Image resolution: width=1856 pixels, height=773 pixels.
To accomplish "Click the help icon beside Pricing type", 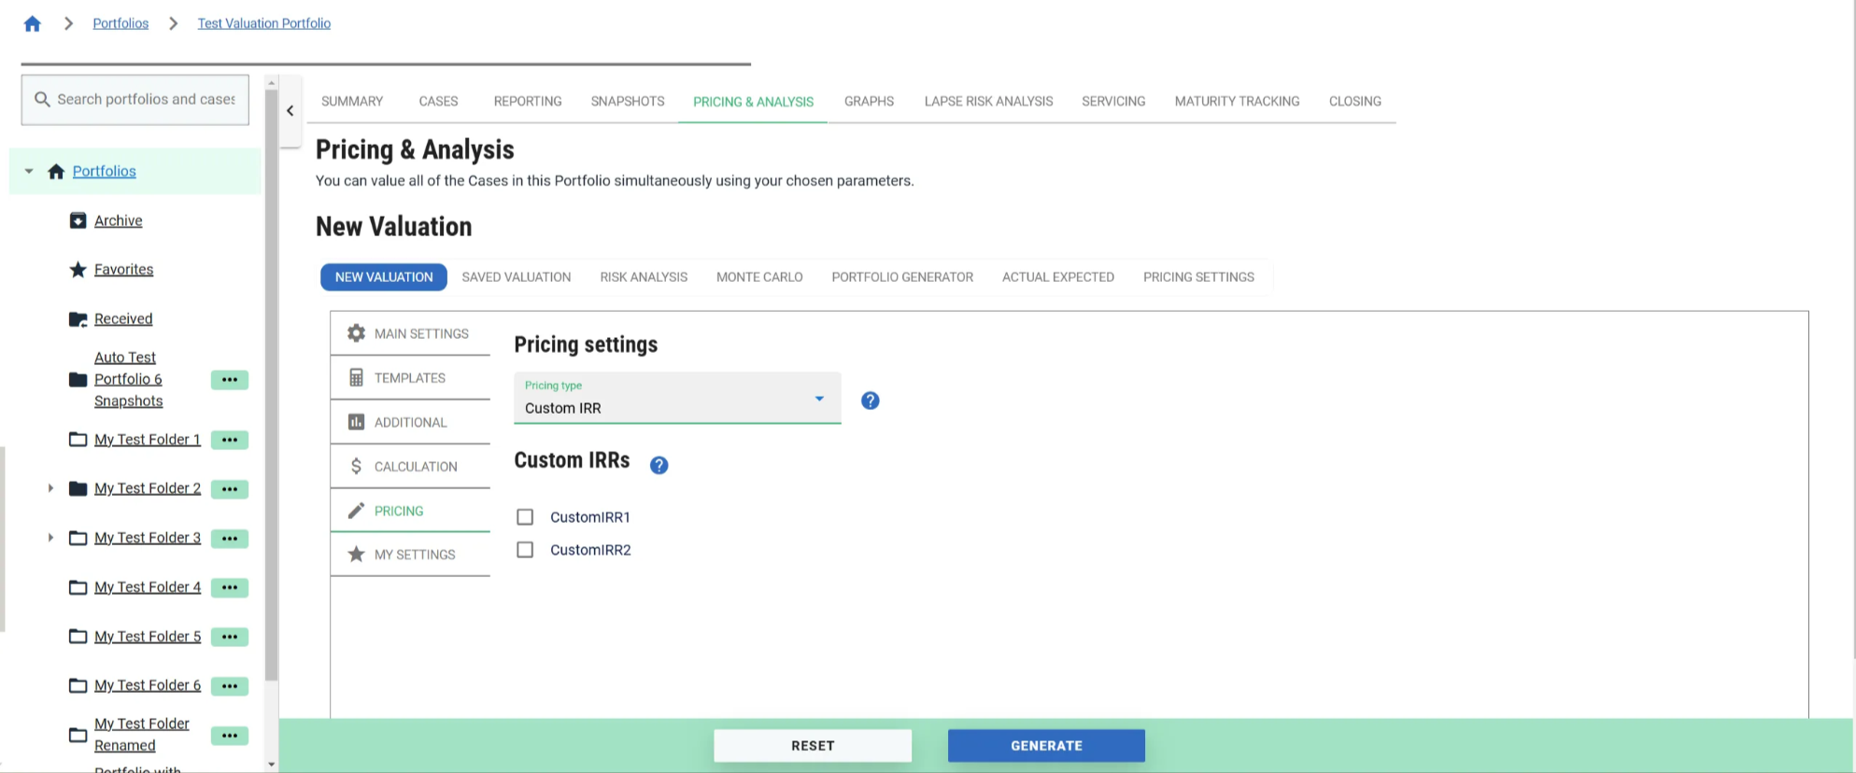I will point(870,401).
